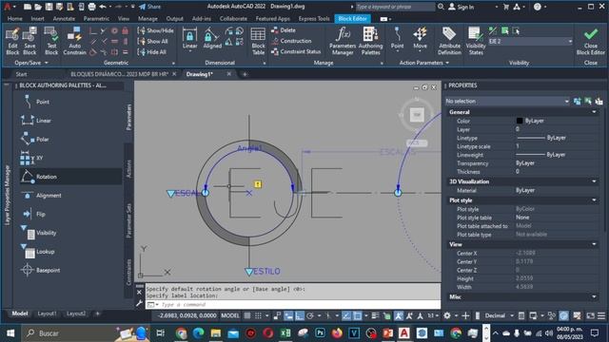
Task: Close Block Editor with green check
Action: coord(590,41)
